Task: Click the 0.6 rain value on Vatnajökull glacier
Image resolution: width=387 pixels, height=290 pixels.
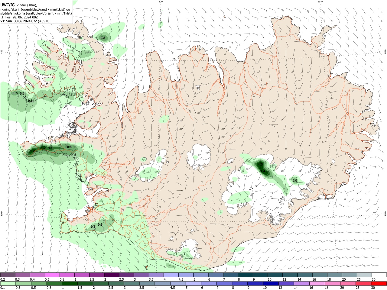Action: click(295, 181)
